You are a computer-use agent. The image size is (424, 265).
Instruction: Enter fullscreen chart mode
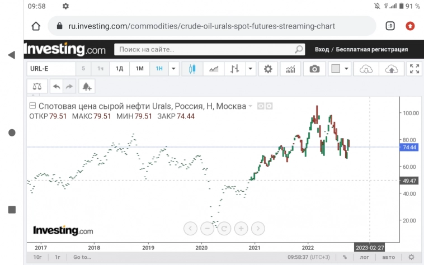[x=414, y=69]
